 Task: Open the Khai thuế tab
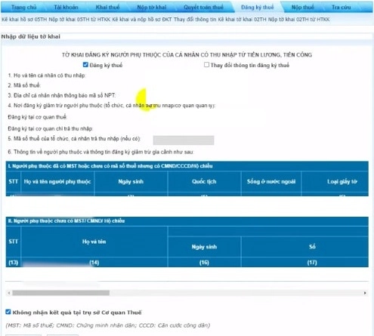tap(107, 7)
